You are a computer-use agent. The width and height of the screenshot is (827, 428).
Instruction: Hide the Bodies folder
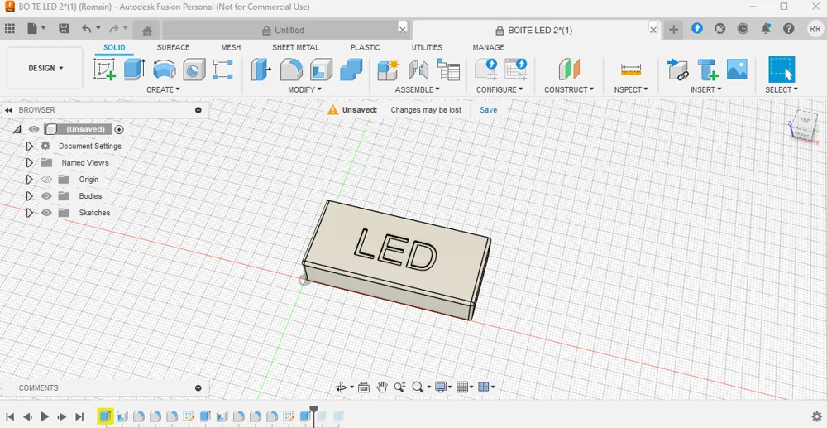[46, 196]
